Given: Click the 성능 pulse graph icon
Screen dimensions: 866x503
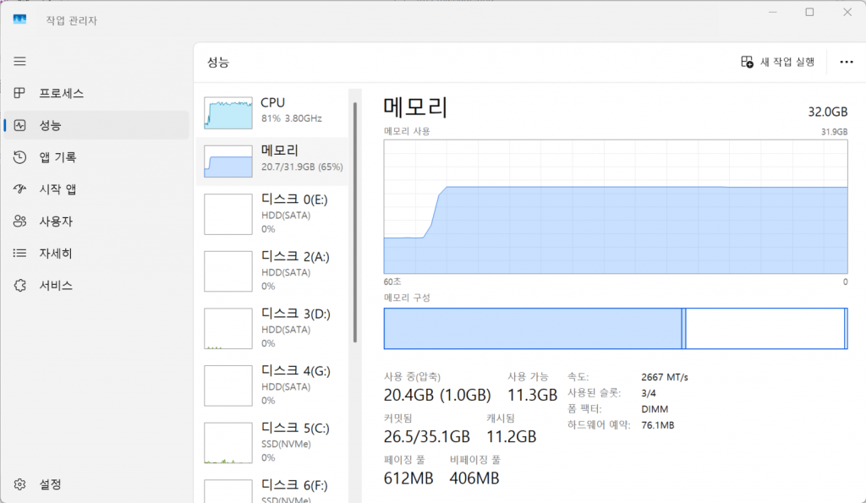Looking at the screenshot, I should (20, 125).
